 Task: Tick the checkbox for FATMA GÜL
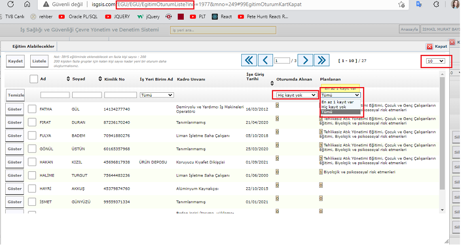pyautogui.click(x=32, y=109)
